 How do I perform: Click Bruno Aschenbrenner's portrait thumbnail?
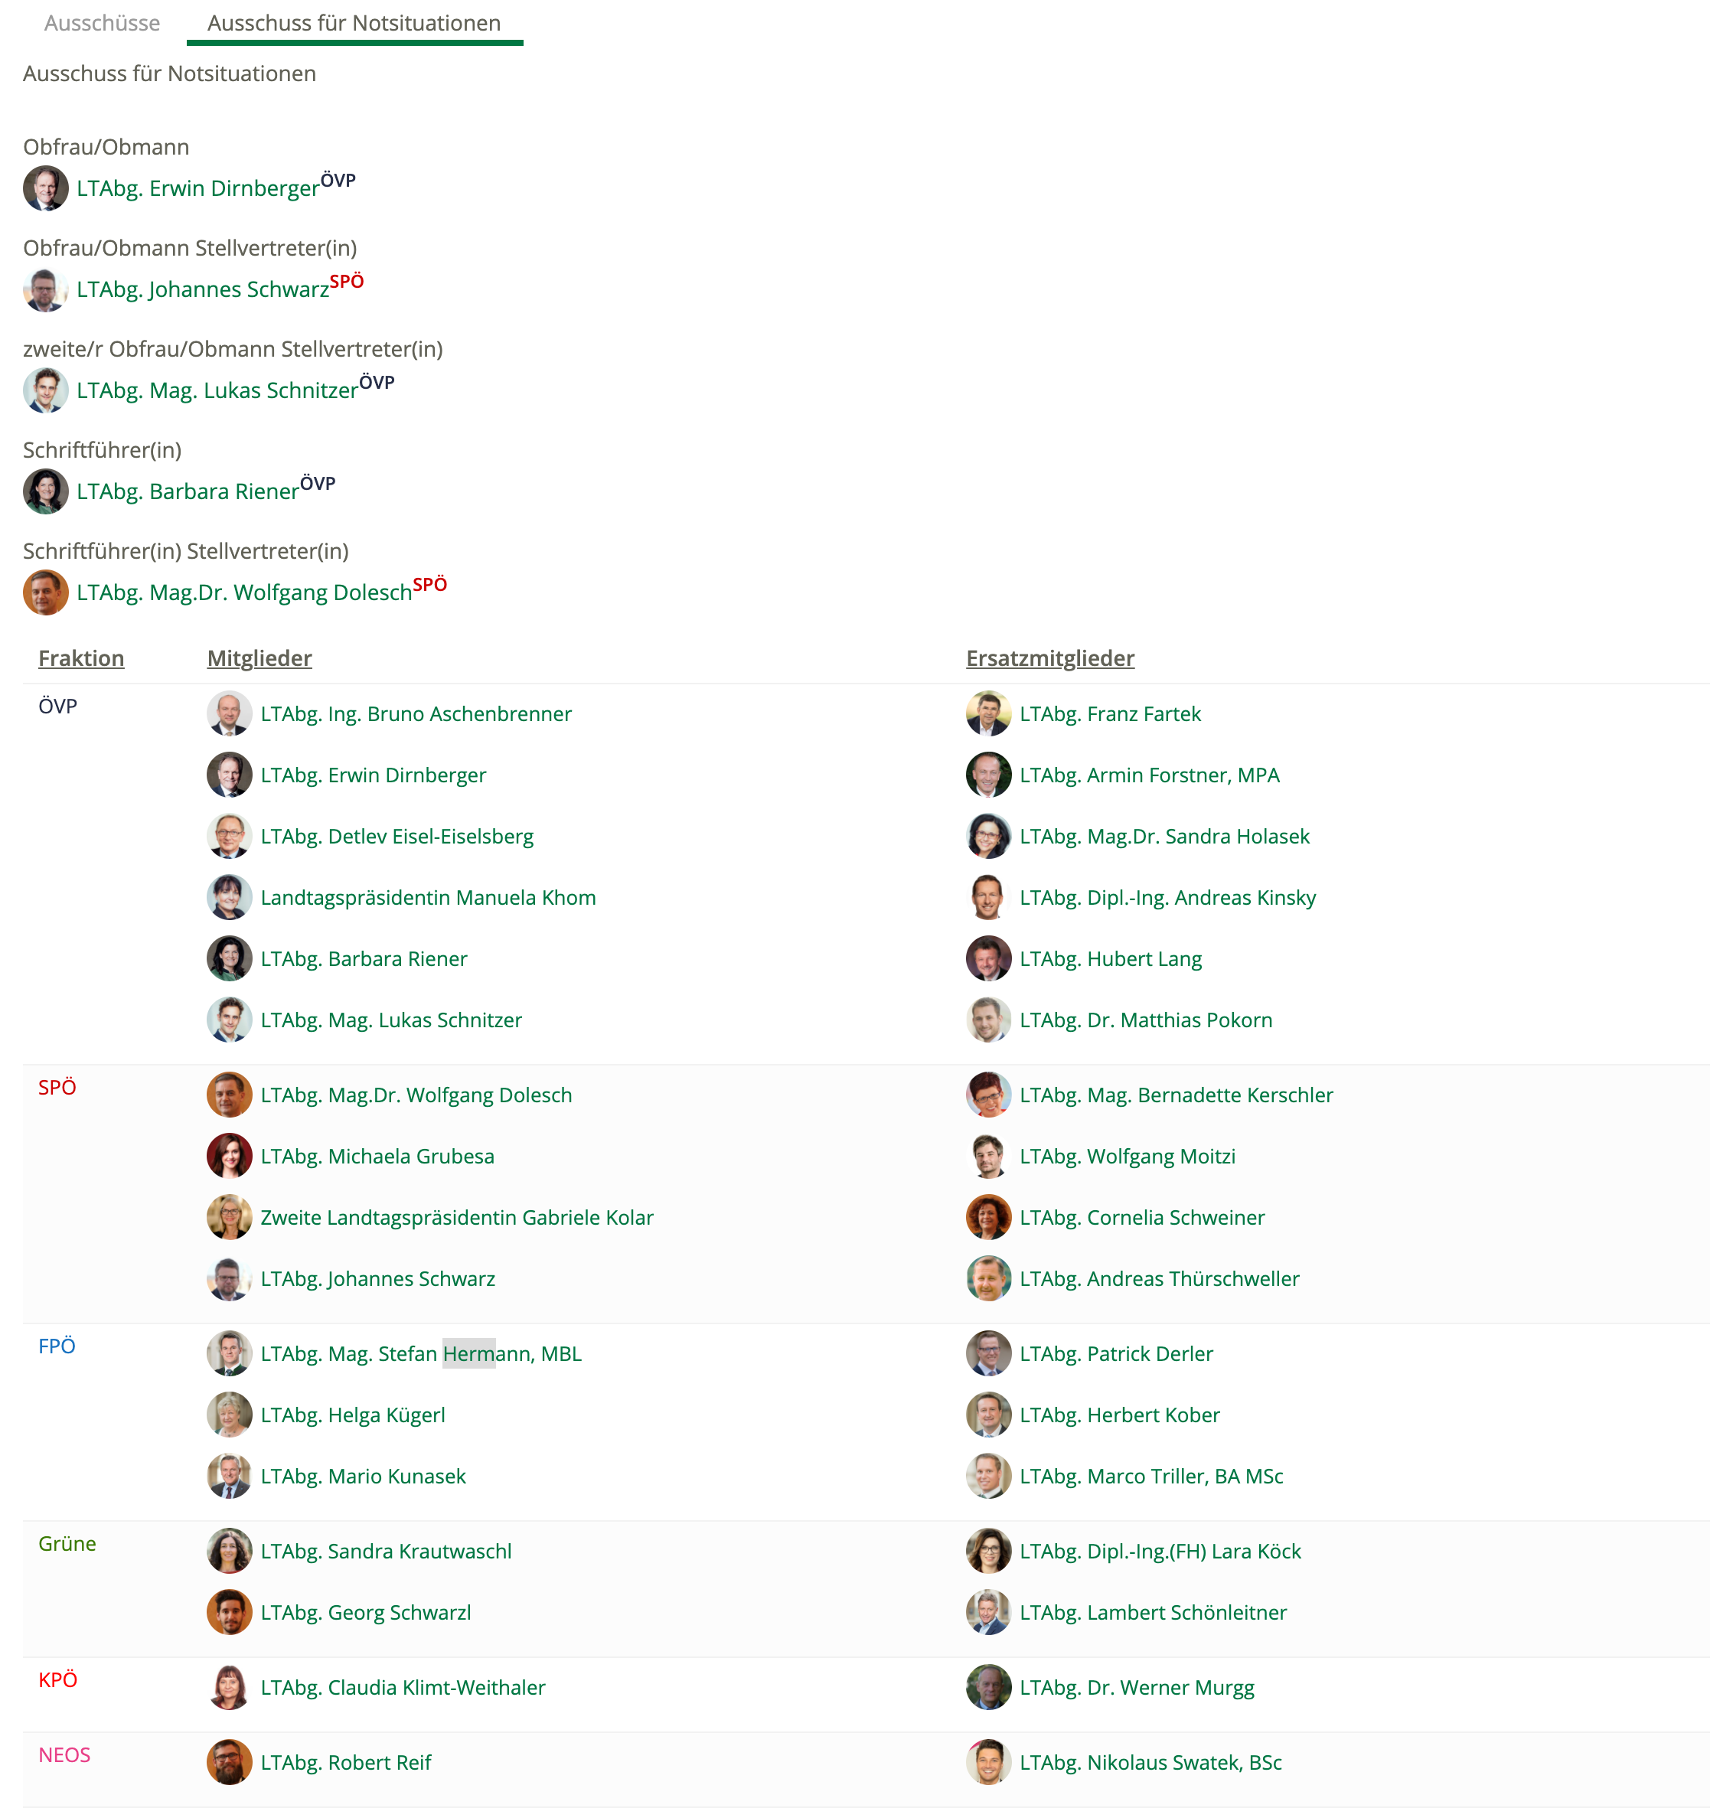229,714
